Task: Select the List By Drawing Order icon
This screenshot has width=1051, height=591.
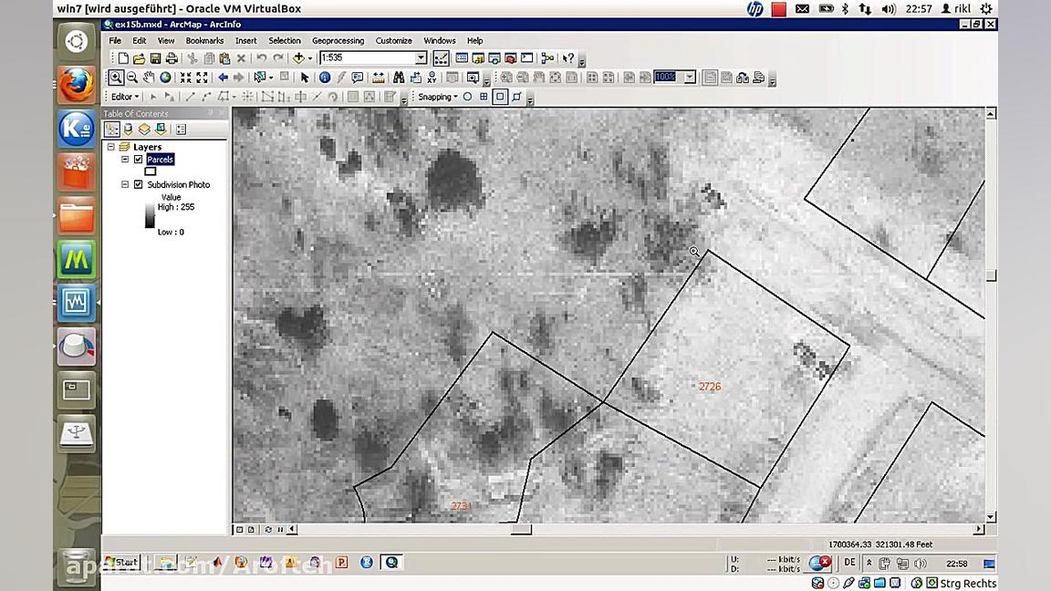Action: click(112, 129)
